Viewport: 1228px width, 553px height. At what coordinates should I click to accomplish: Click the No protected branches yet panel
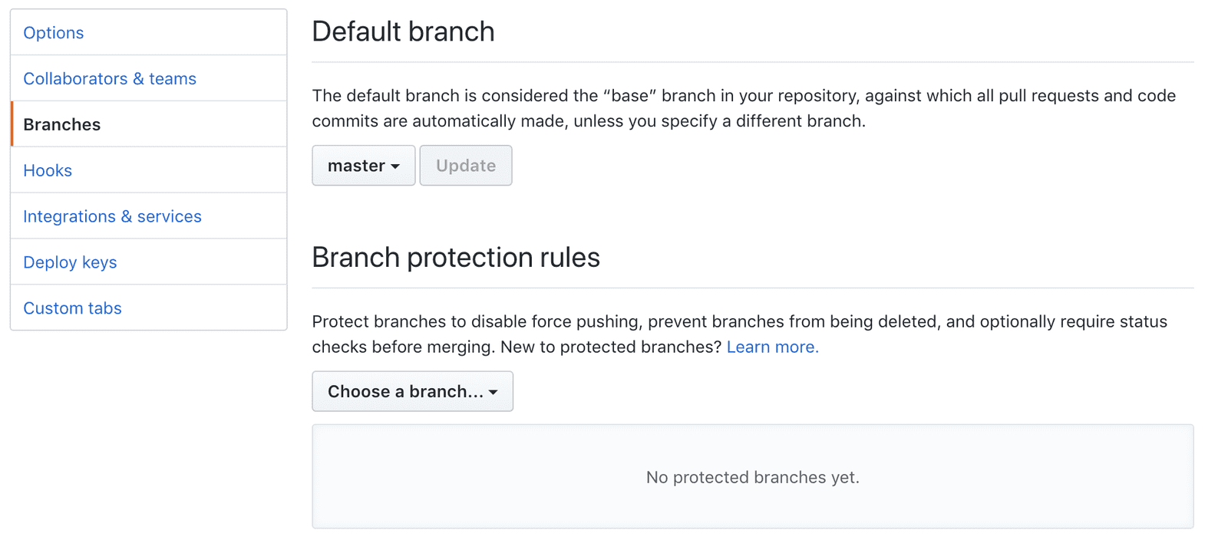click(752, 476)
